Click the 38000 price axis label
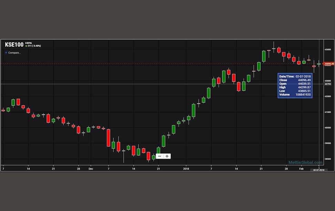The width and height of the screenshot is (335, 211). click(x=328, y=159)
